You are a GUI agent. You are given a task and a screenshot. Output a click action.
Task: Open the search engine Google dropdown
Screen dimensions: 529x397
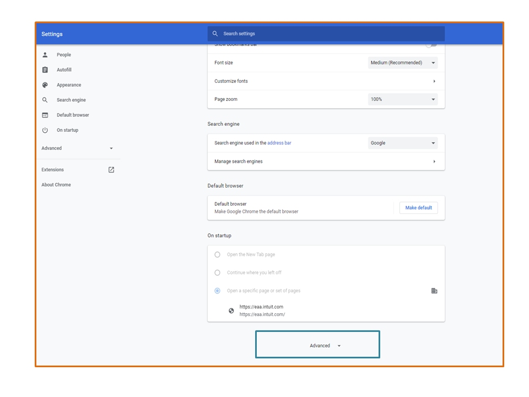(403, 143)
